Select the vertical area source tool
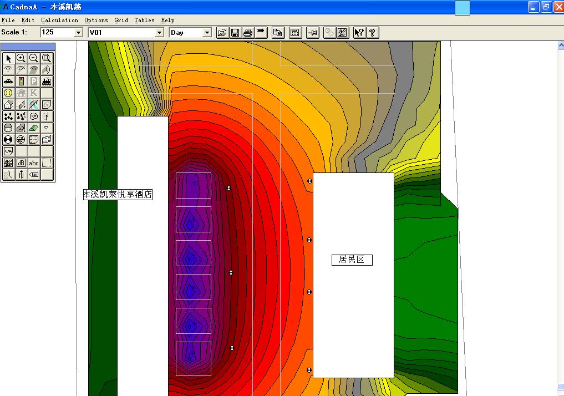 pyautogui.click(x=47, y=70)
